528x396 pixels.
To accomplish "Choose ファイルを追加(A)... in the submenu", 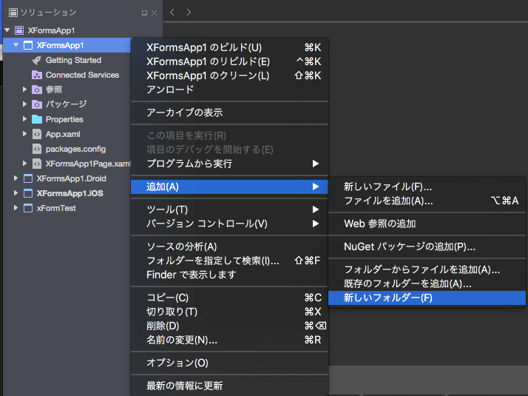I will coord(427,201).
